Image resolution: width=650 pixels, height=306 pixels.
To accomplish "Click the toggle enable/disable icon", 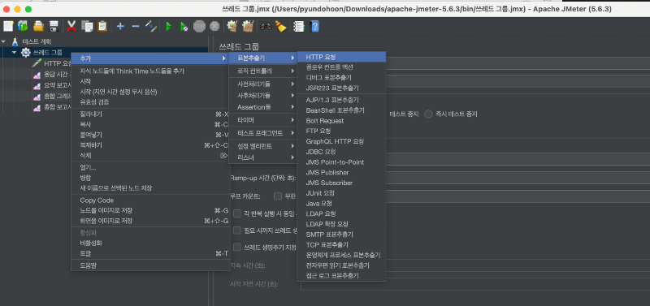I will [150, 27].
